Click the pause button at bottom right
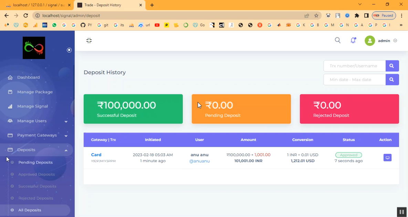408x217 pixels. point(401,212)
